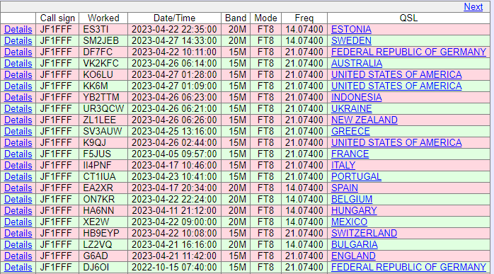Open Details for KO6LU contact
Screen dimensions: 494x274
pos(18,75)
